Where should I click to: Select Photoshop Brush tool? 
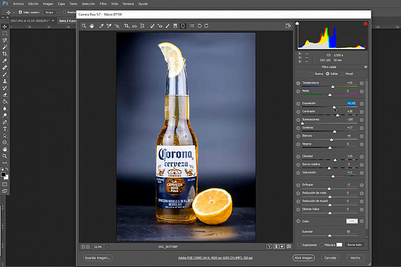click(4, 74)
